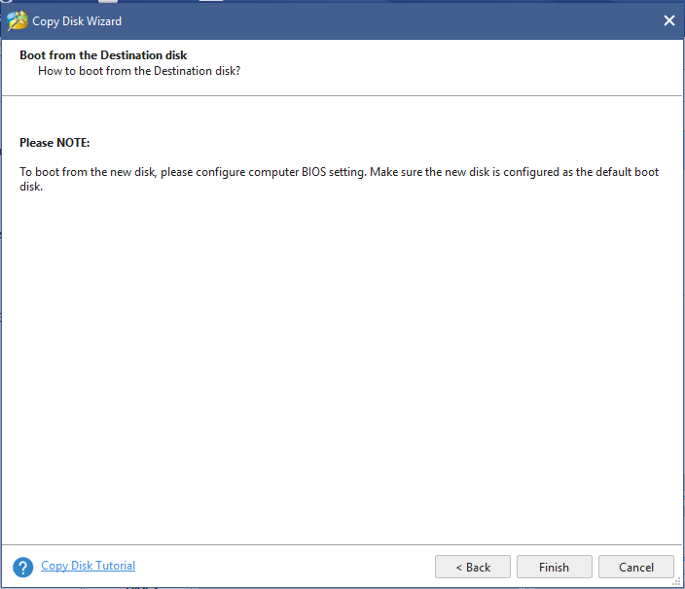Image resolution: width=685 pixels, height=589 pixels.
Task: Click the 'How to boot from the Destination disk?' text
Action: [139, 71]
